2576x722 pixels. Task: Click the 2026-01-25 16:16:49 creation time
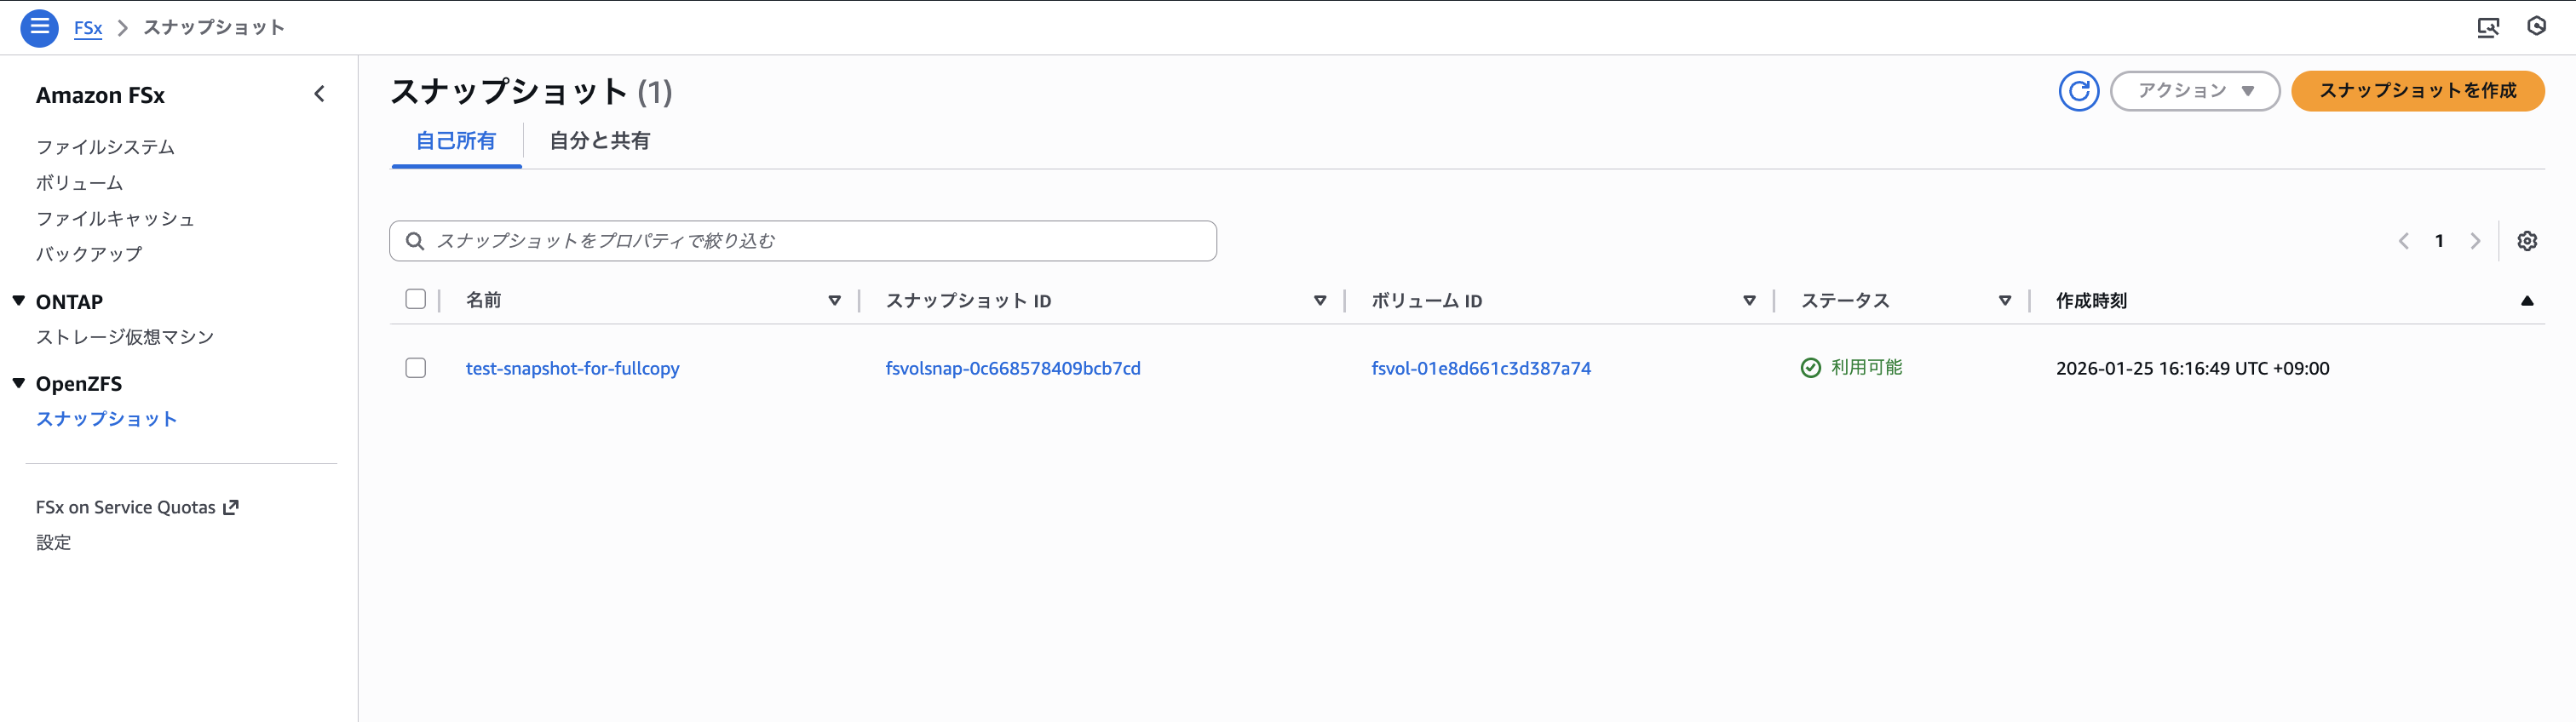pos(2192,368)
